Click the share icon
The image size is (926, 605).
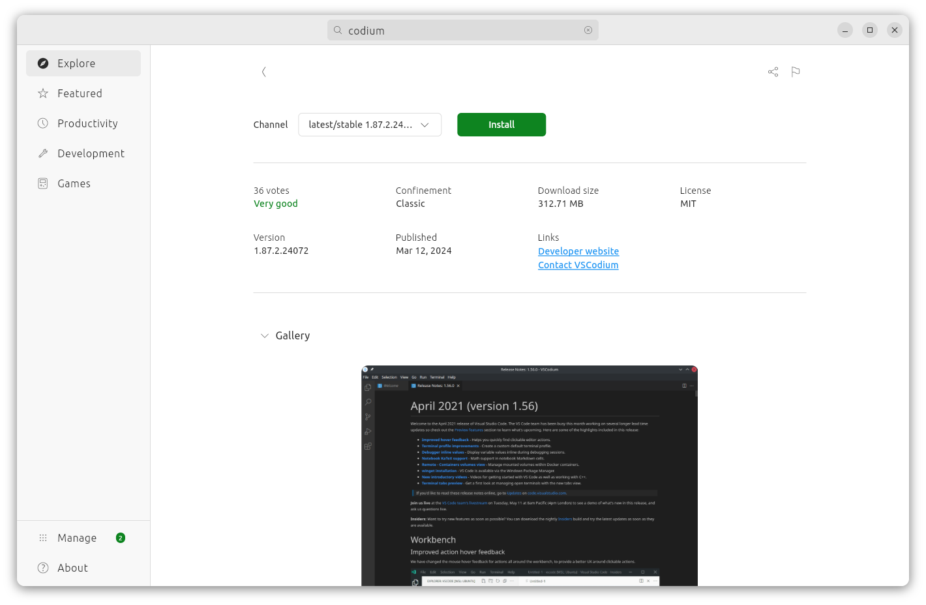(773, 72)
